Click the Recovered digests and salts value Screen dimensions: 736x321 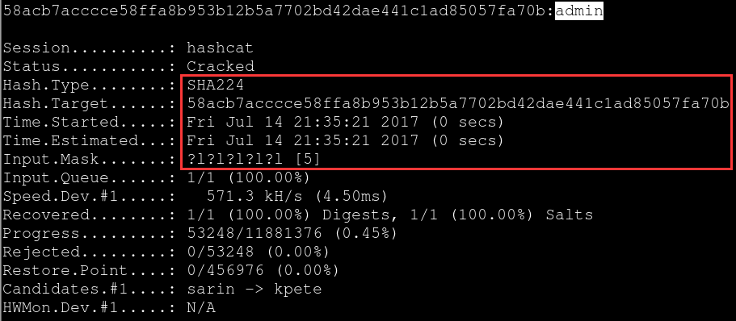point(389,215)
